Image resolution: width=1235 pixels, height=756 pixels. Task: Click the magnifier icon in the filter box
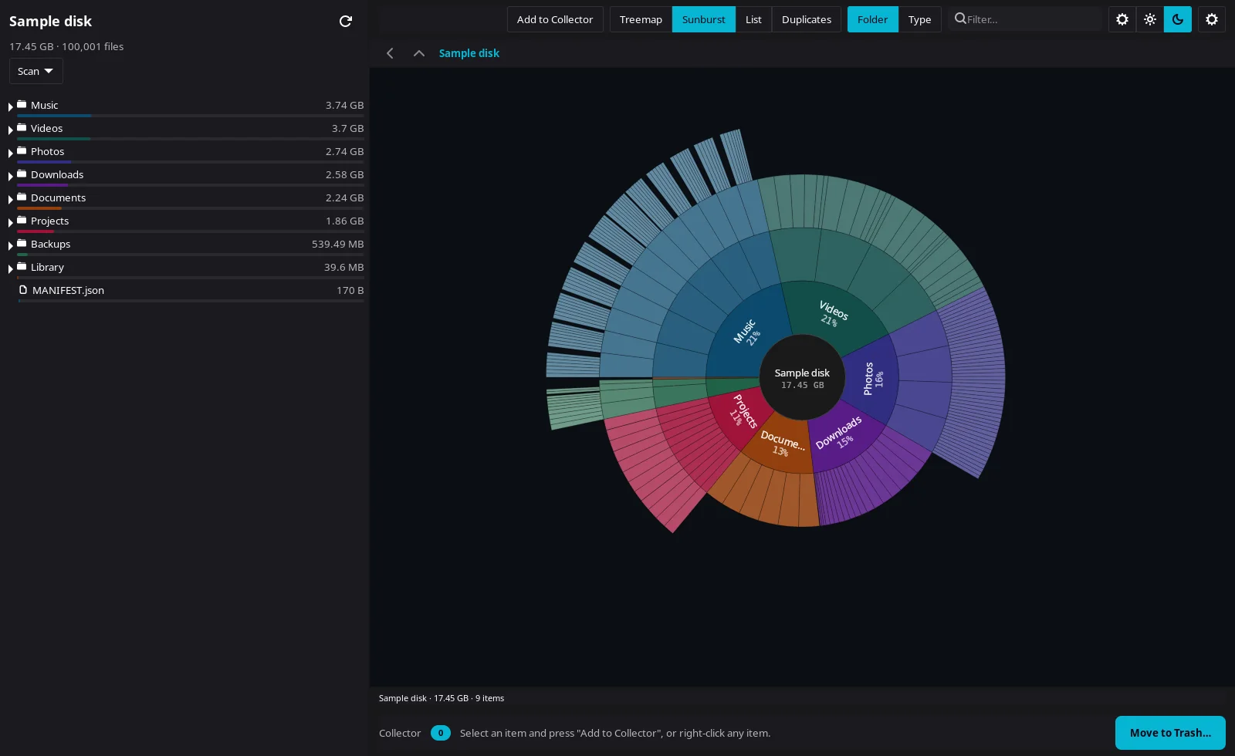960,19
